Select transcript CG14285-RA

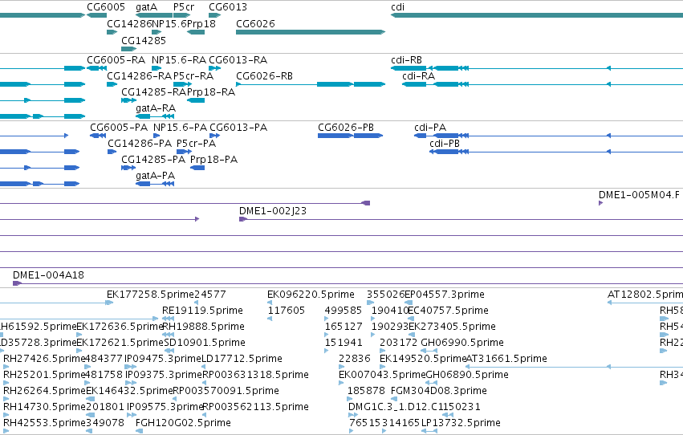[x=128, y=100]
